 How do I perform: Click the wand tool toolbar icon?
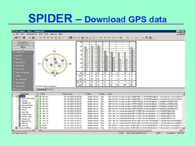pyautogui.click(x=143, y=38)
